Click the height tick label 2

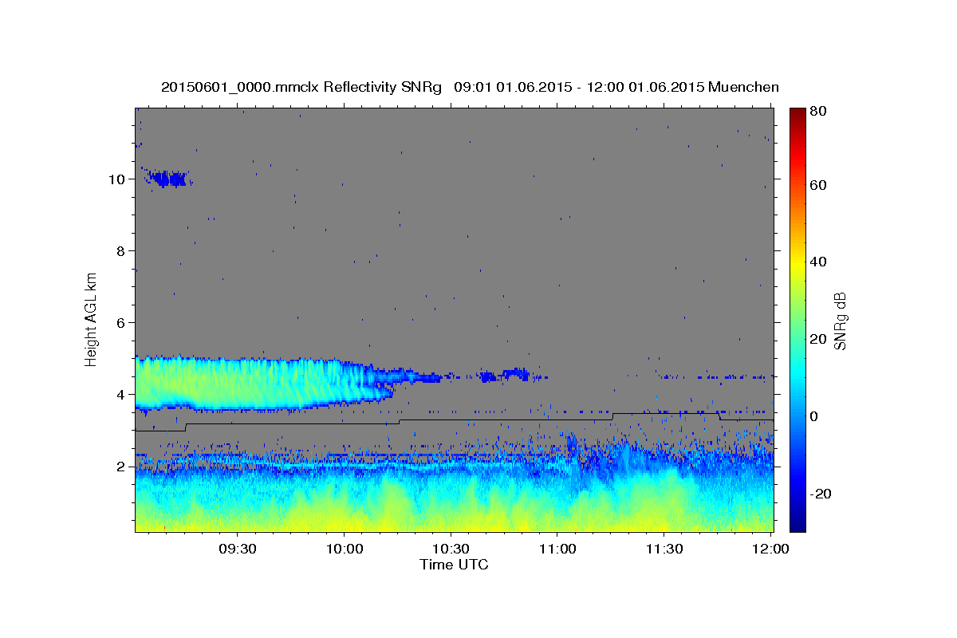[120, 467]
